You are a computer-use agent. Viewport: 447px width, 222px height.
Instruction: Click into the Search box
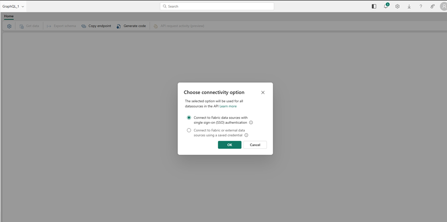tap(217, 6)
